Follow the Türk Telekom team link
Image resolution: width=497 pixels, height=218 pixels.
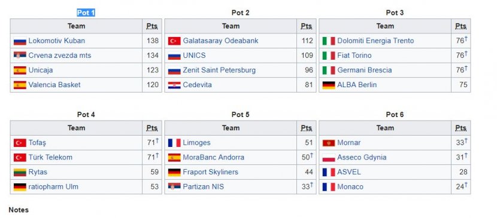pos(50,157)
